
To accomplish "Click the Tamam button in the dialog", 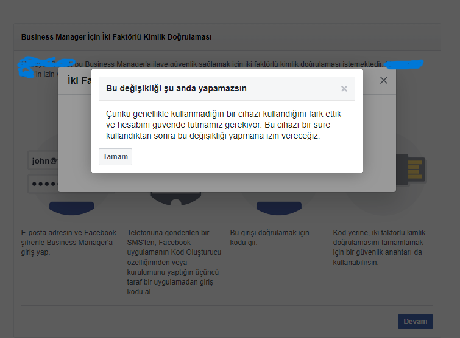I will pos(115,157).
